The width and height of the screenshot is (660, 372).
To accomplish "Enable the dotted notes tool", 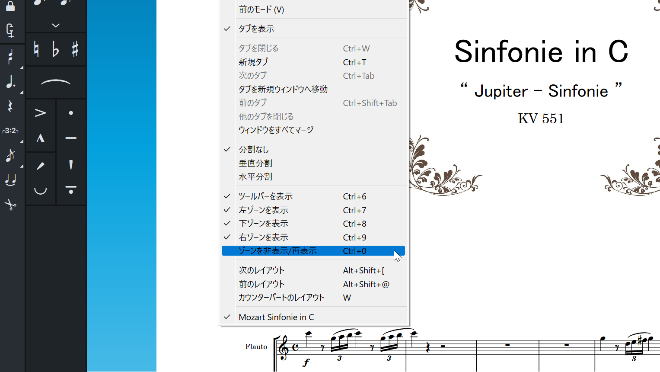I will click(10, 81).
